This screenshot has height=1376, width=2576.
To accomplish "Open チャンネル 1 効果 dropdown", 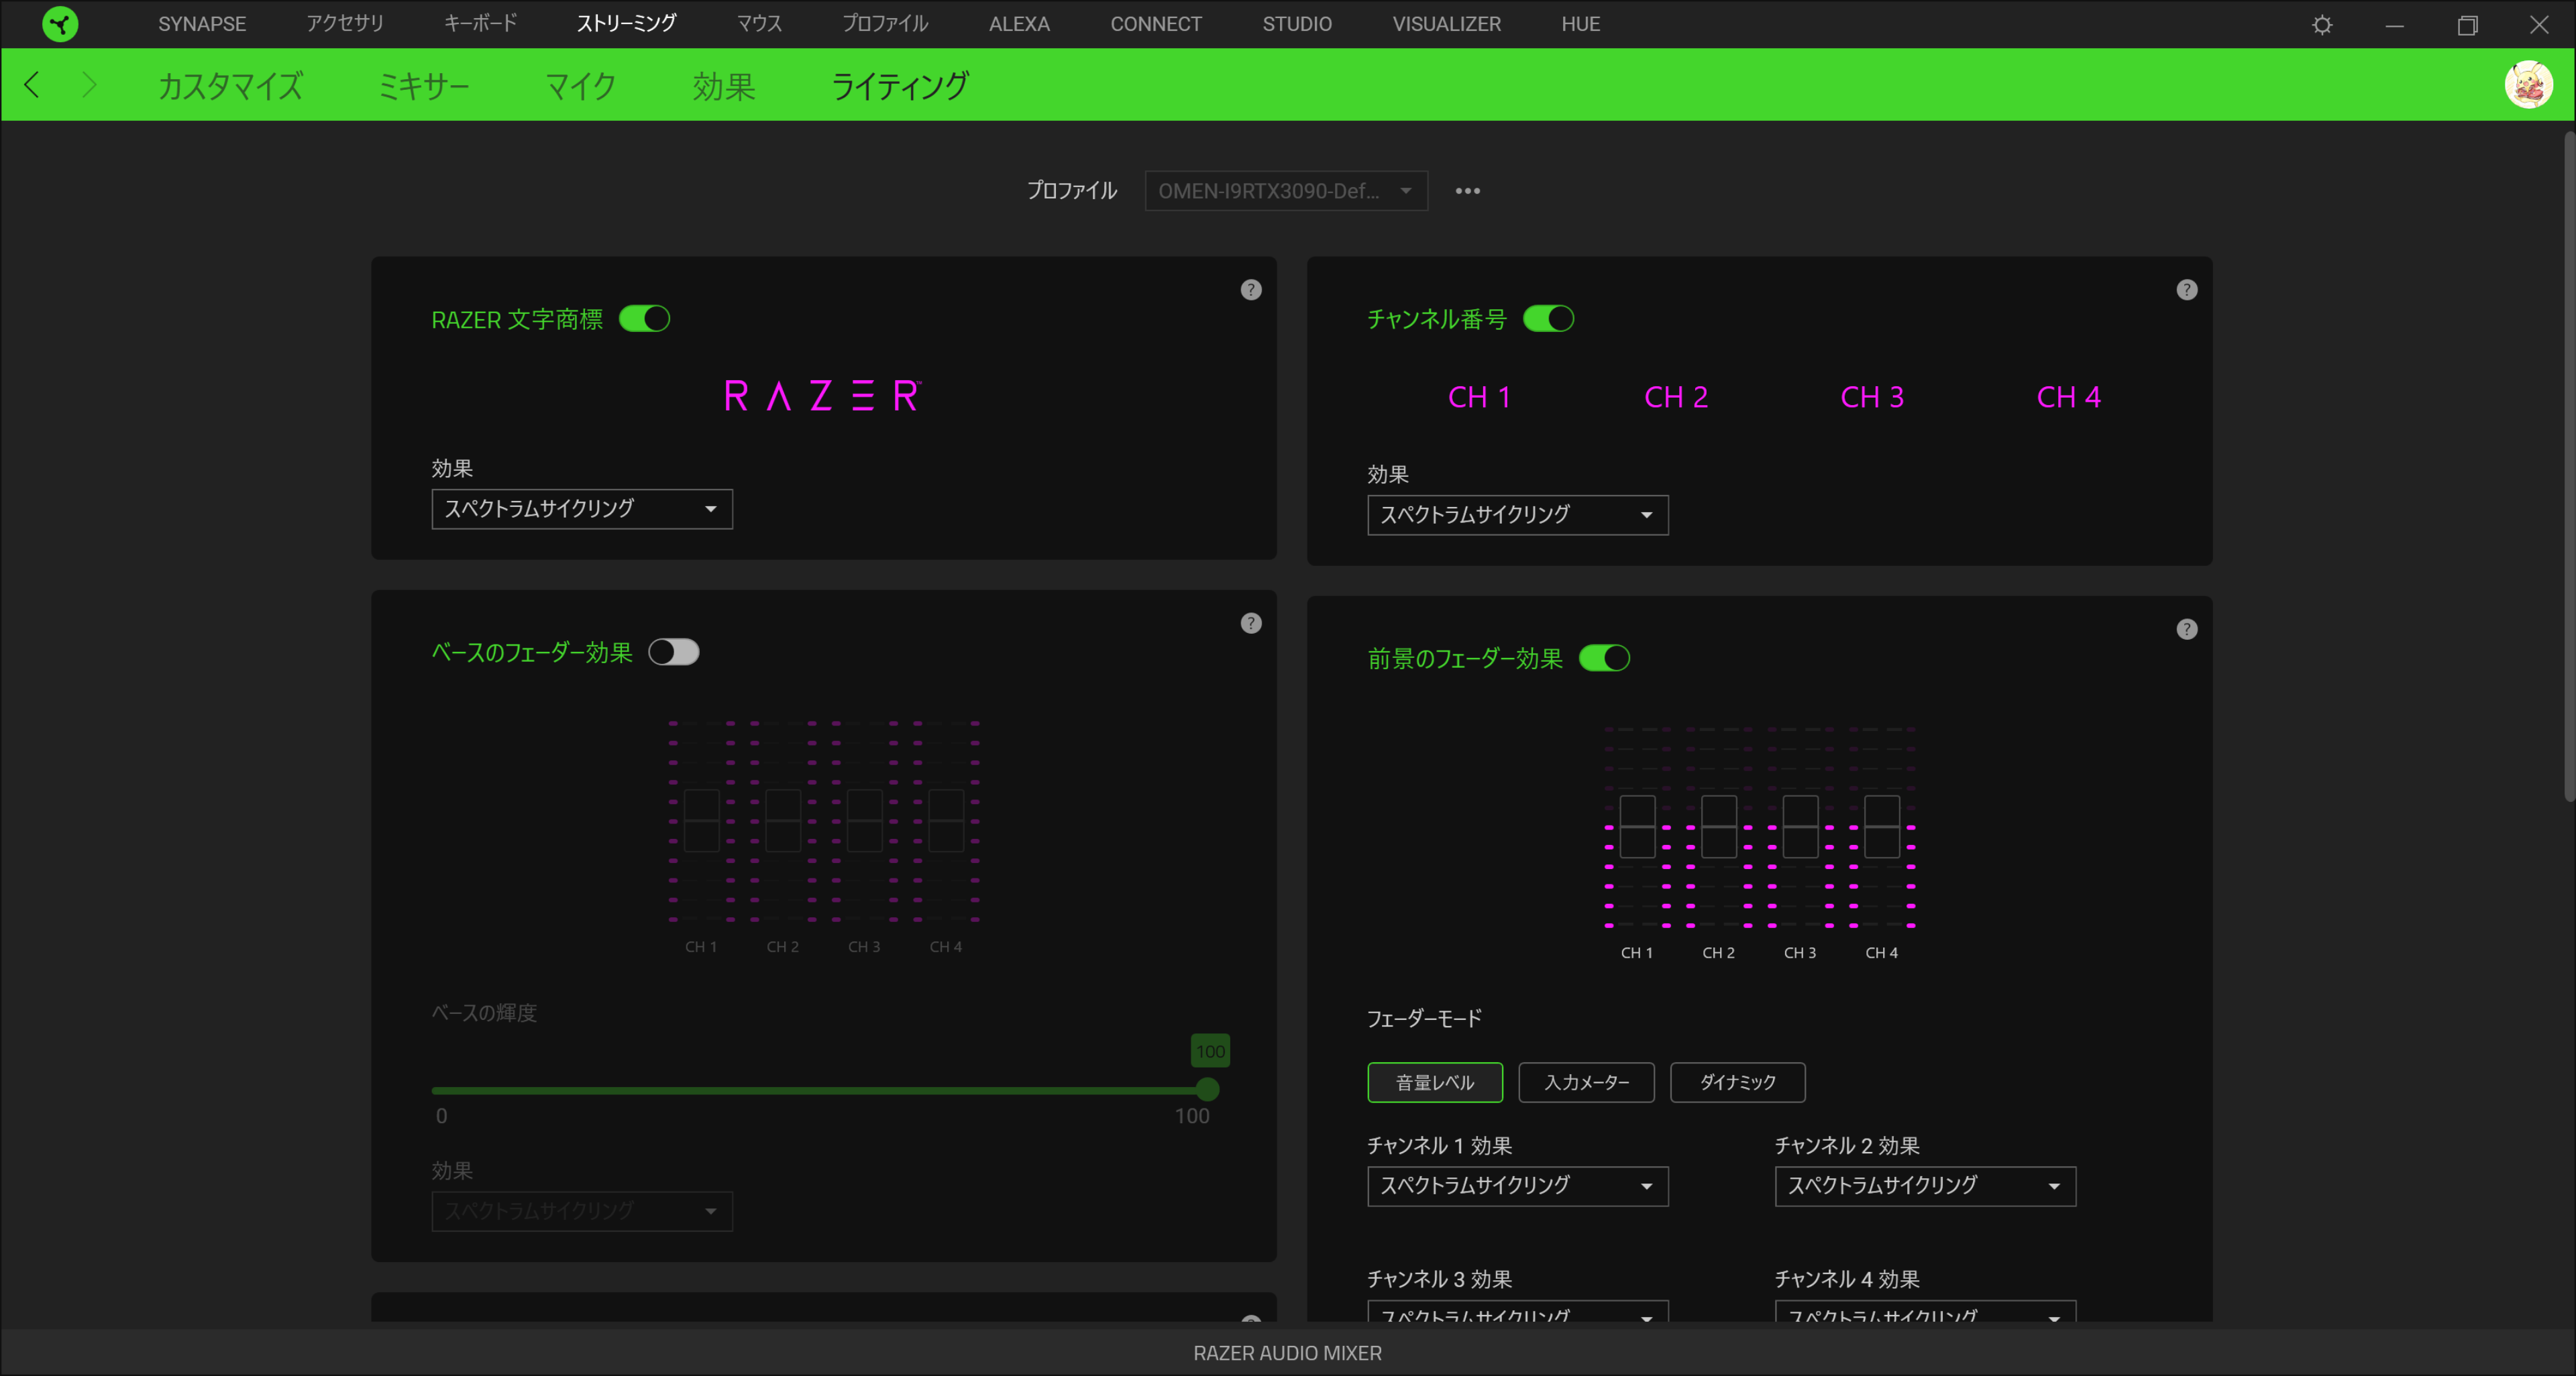I will click(1518, 1186).
